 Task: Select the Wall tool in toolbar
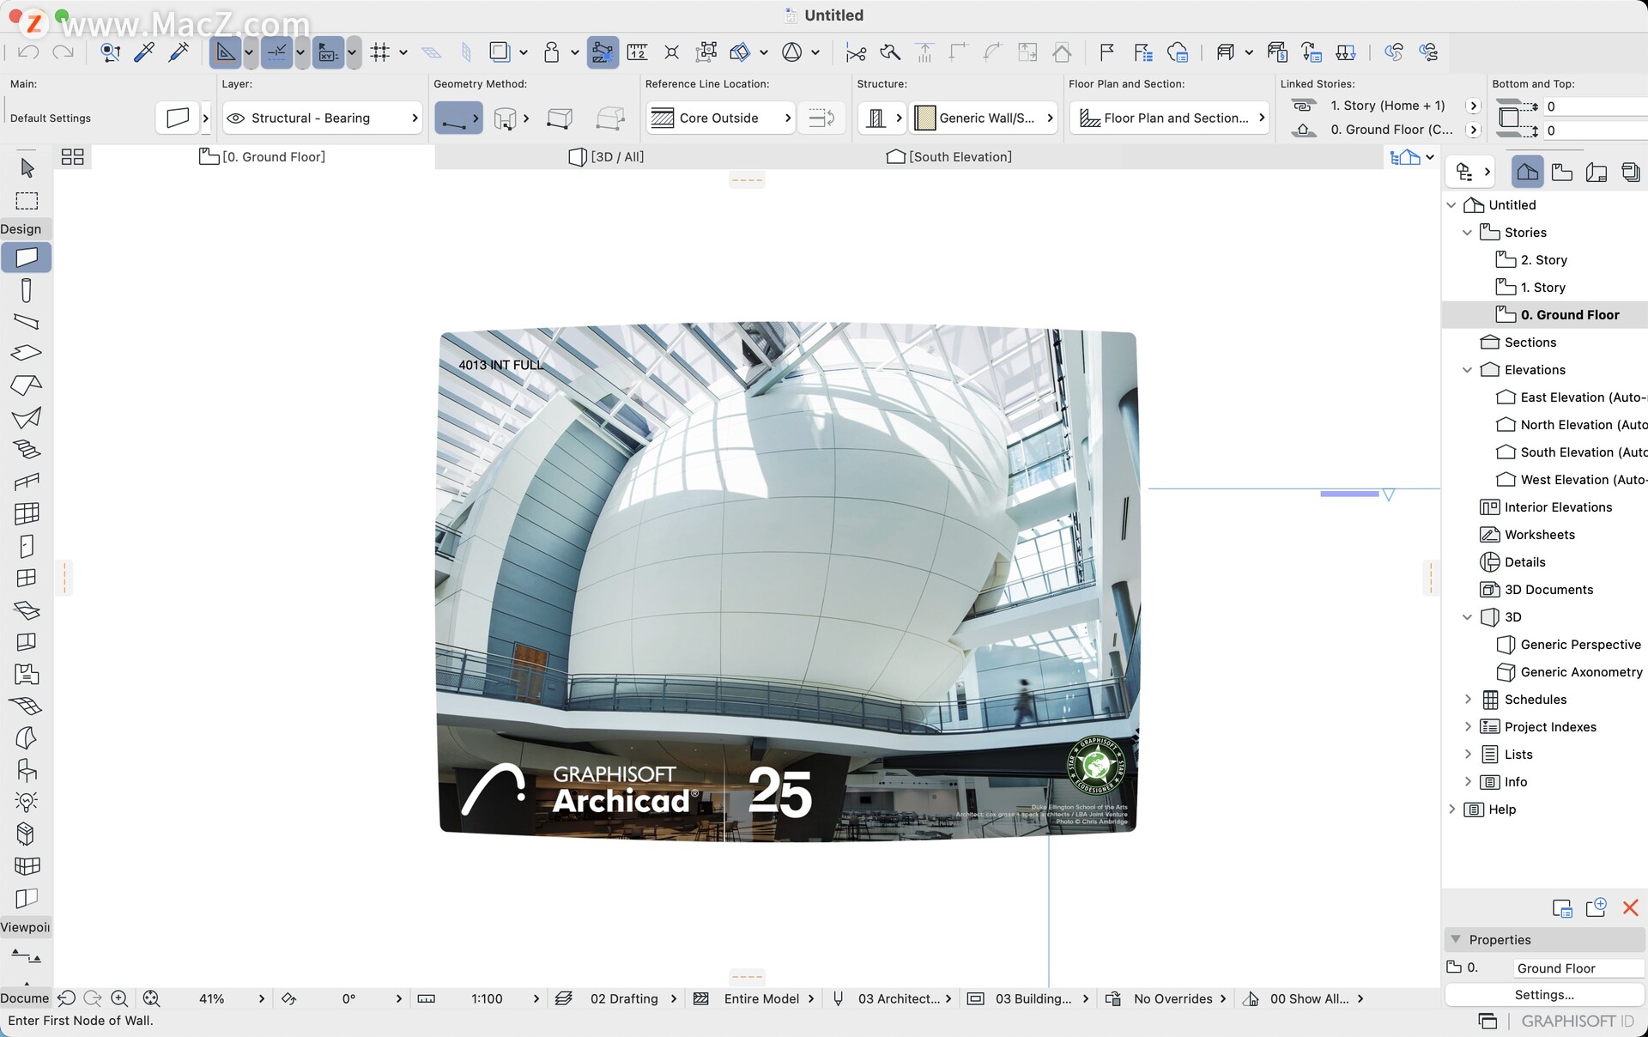[x=27, y=257]
